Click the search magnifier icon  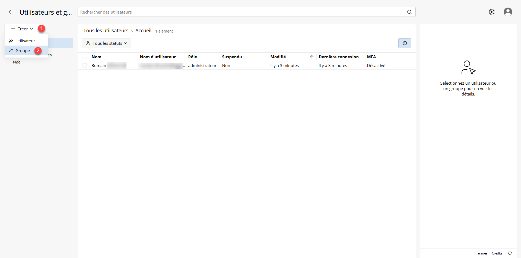(x=409, y=12)
